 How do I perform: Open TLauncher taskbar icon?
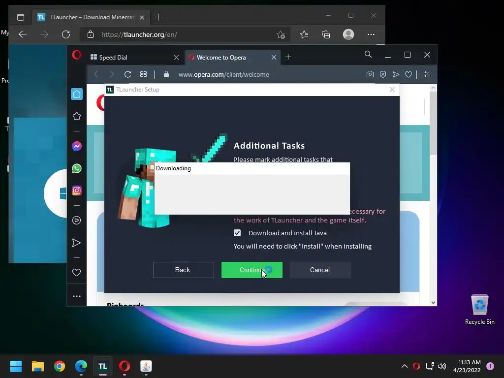(x=102, y=366)
